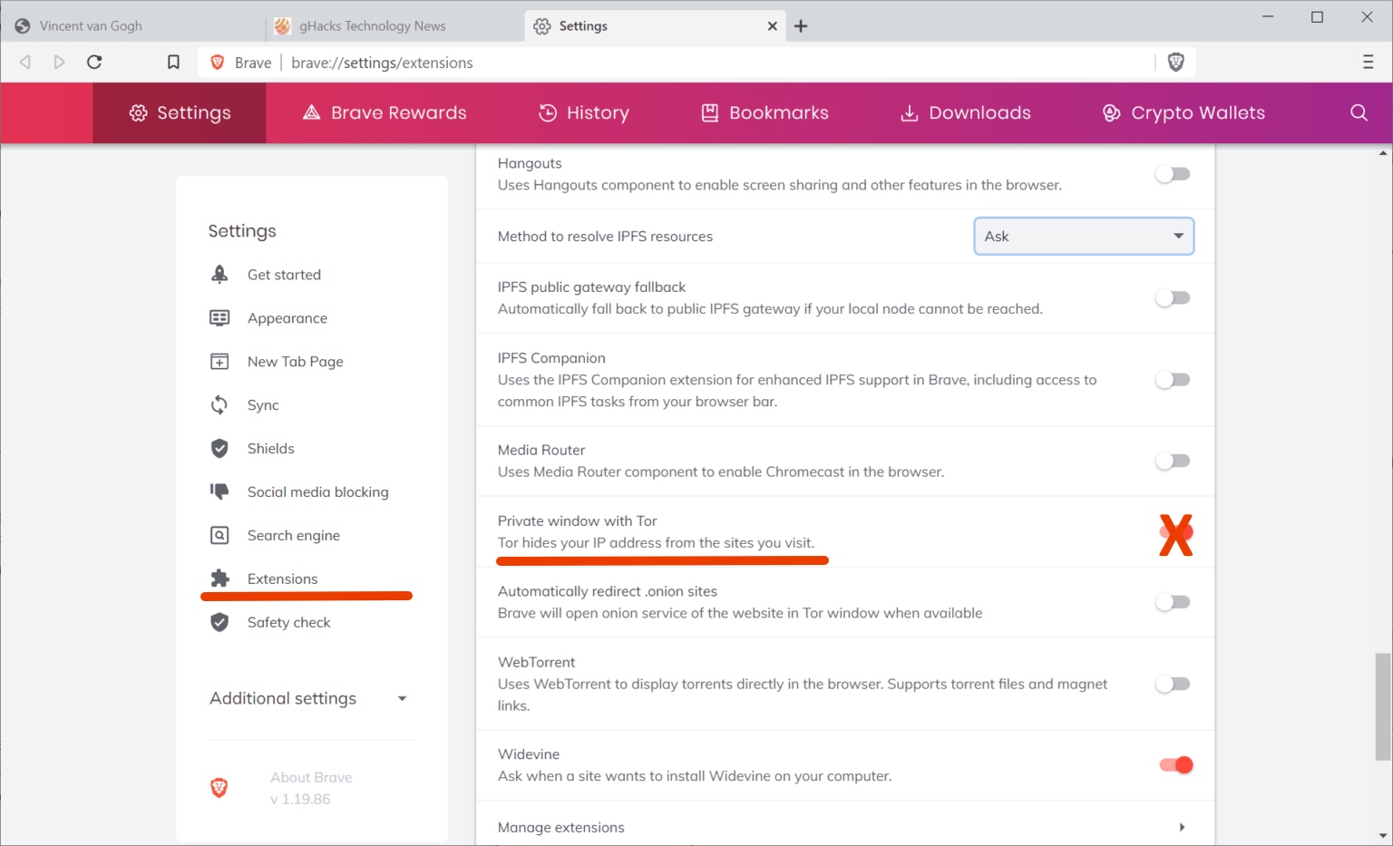The image size is (1393, 846).
Task: Click the Safety check shield icon
Action: 219,622
